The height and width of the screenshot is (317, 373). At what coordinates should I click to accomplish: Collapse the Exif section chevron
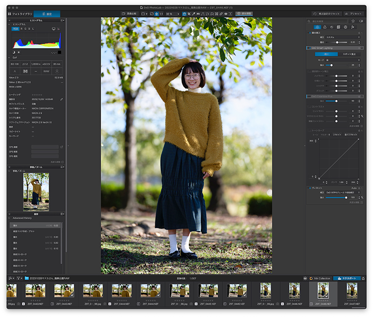coord(9,57)
